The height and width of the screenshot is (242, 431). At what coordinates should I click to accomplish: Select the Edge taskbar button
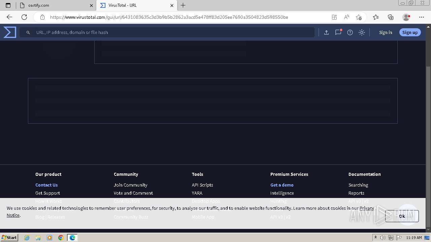pos(72,238)
